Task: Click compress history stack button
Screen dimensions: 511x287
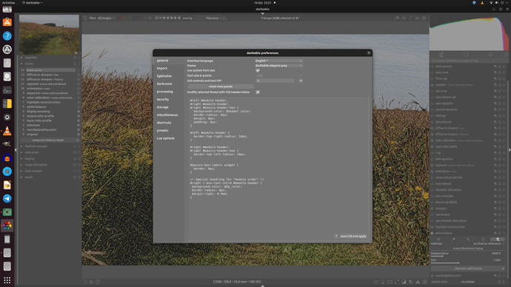Action: [x=47, y=141]
